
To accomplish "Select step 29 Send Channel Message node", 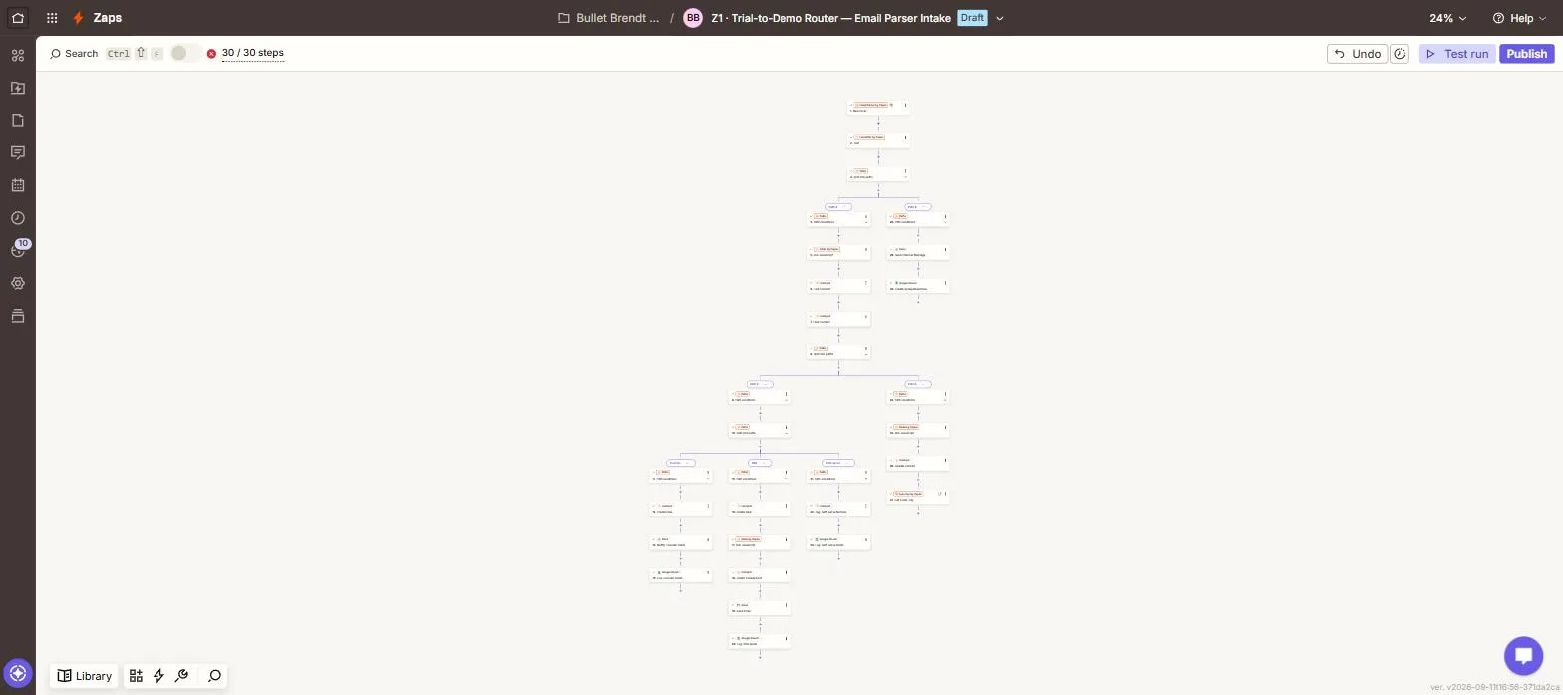I will 918,252.
